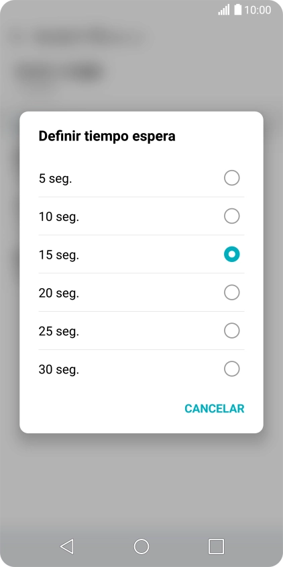
Task: Choose the '5 seg.' option label
Action: pos(56,179)
